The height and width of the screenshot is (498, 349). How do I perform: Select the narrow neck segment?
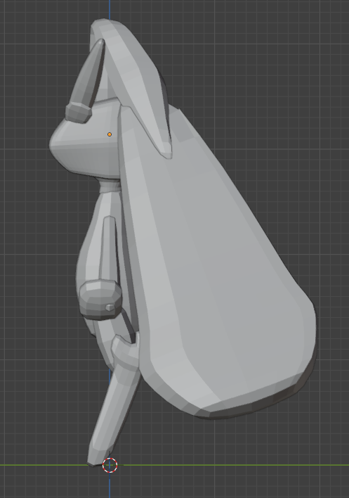pyautogui.click(x=111, y=187)
